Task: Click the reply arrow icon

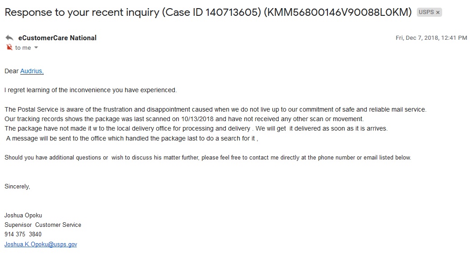Action: click(x=9, y=38)
